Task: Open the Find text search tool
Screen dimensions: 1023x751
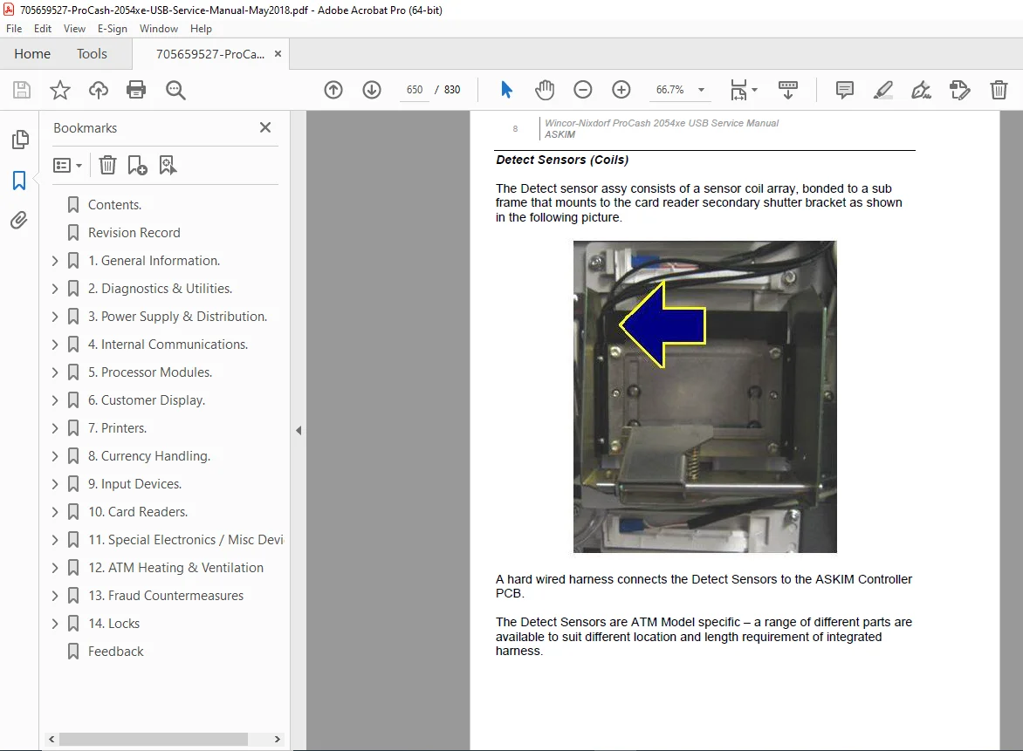Action: 175,90
